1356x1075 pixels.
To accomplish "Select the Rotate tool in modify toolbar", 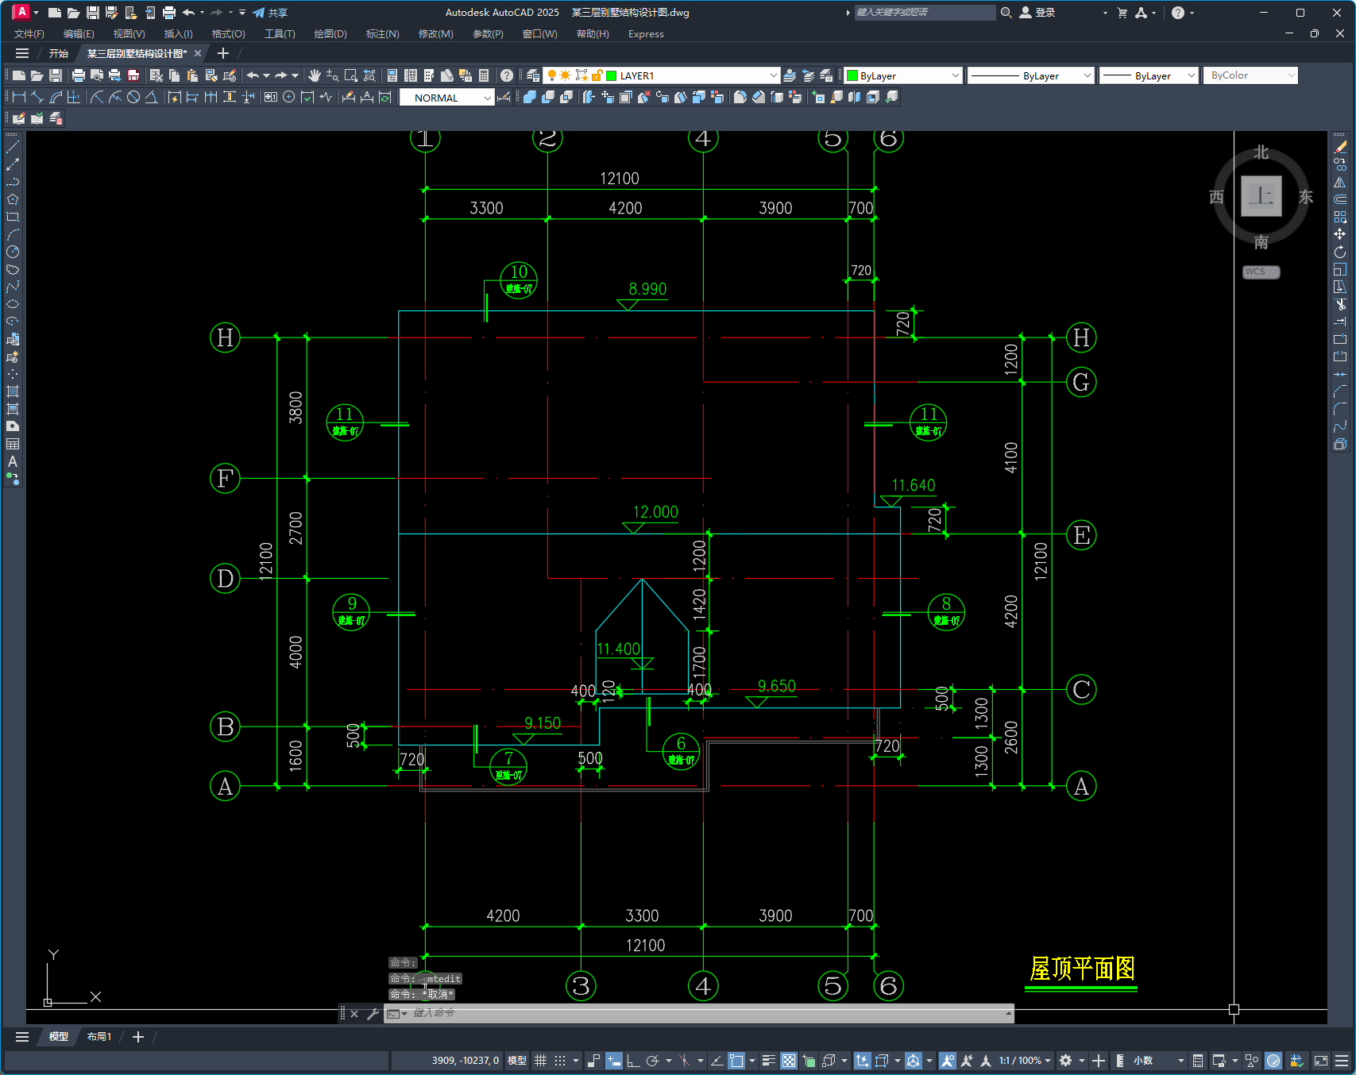I will [x=1340, y=252].
